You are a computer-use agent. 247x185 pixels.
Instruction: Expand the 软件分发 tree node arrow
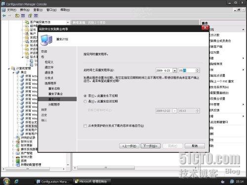pyautogui.click(x=13, y=142)
